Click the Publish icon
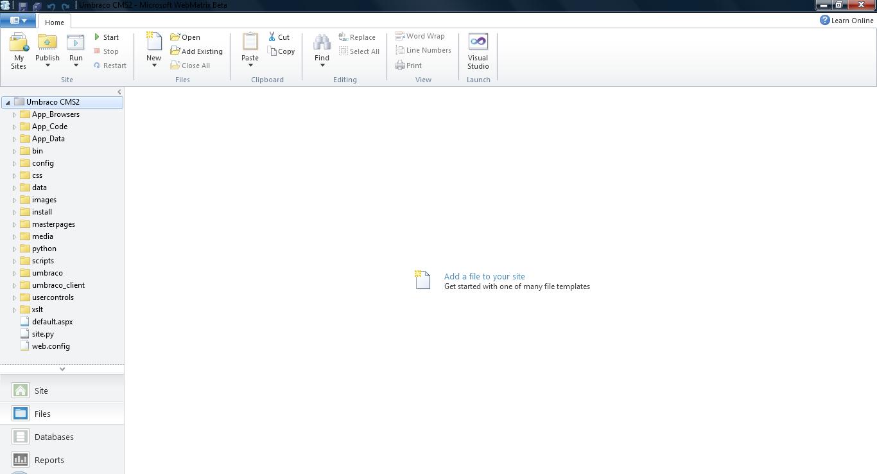 coord(47,42)
